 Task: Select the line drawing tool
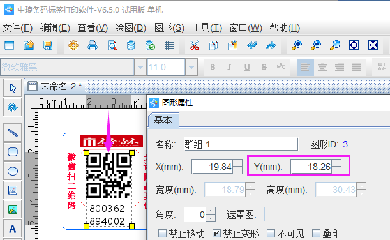point(12,133)
